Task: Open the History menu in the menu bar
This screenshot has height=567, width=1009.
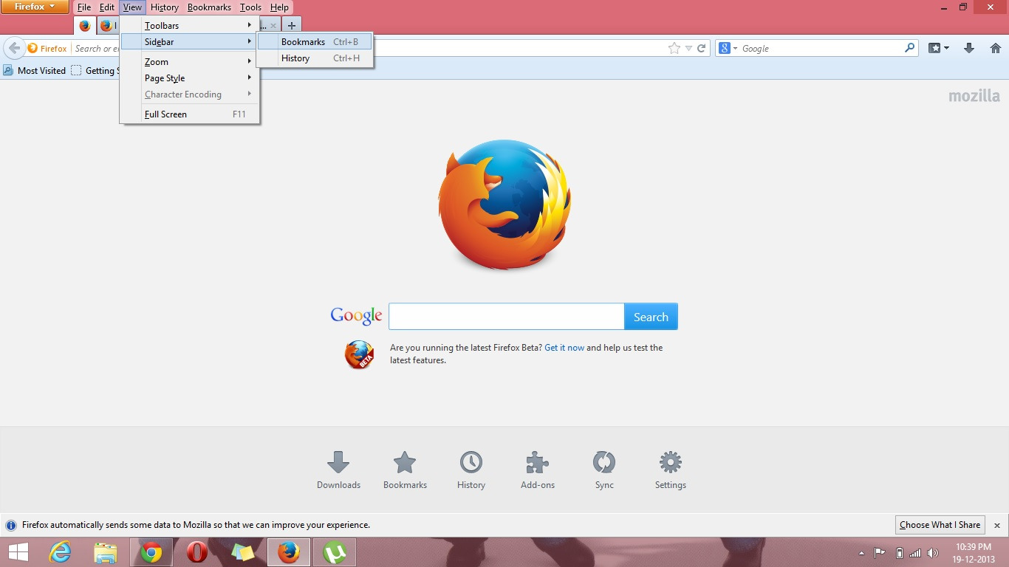Action: click(x=164, y=7)
